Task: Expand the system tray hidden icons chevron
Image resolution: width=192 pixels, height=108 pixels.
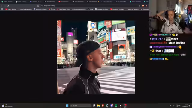Action: (x=171, y=106)
